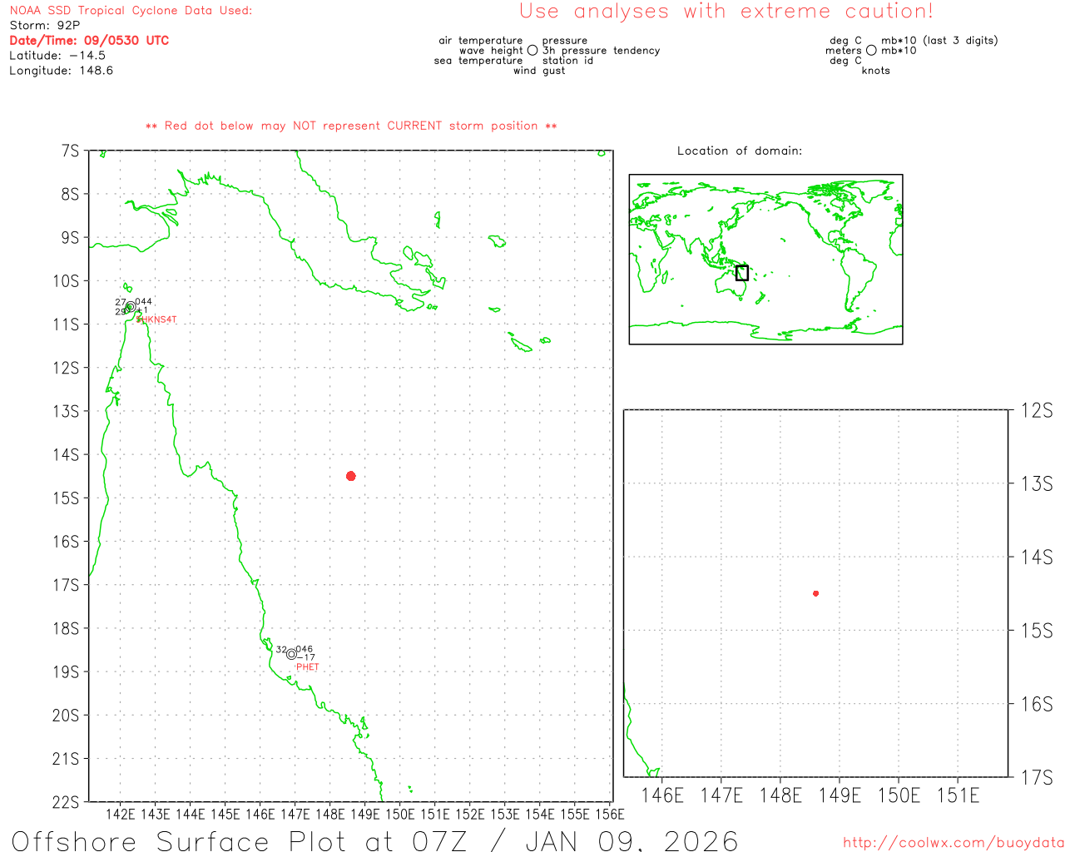Click the red HKNS4T station id label
Viewport: 1065px width, 852px height.
tap(157, 319)
